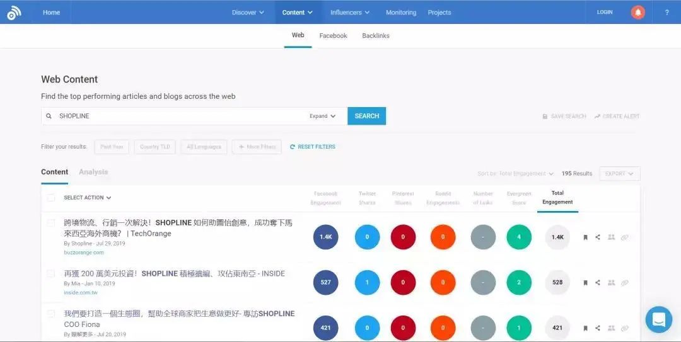The image size is (681, 342).
Task: Check the TechOrange article checkbox
Action: coord(51,223)
